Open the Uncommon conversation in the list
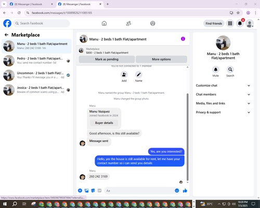 click(36, 75)
